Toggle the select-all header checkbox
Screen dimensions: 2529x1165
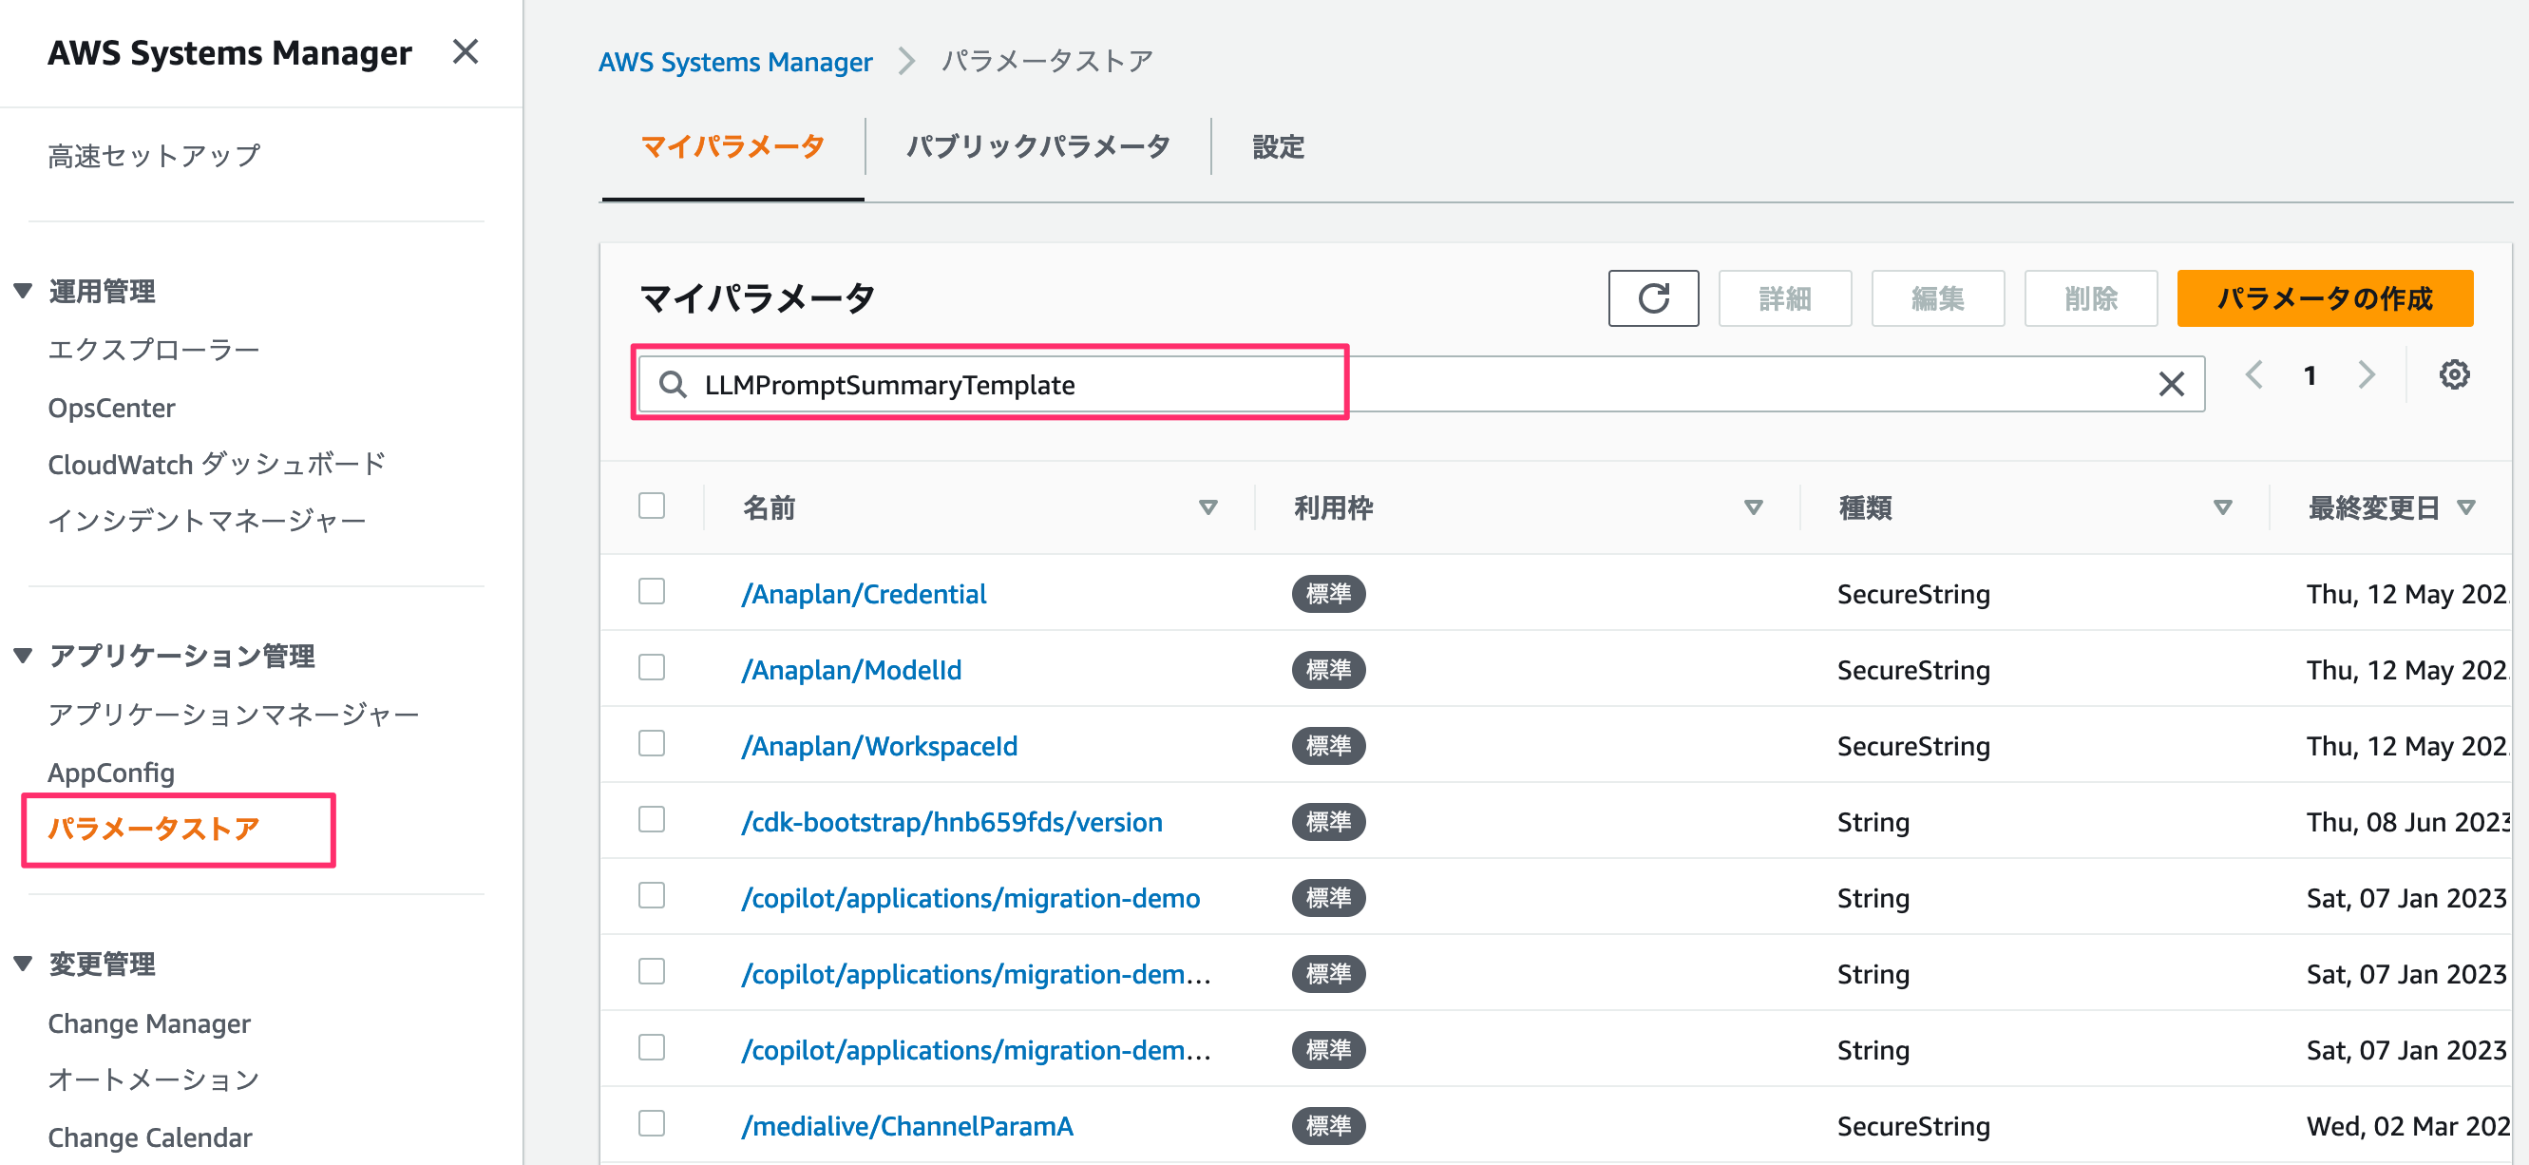[x=652, y=506]
